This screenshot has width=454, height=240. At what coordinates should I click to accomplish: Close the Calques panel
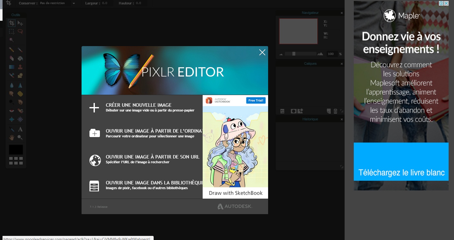pos(342,64)
